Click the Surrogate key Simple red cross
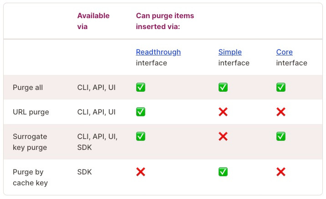 point(223,136)
